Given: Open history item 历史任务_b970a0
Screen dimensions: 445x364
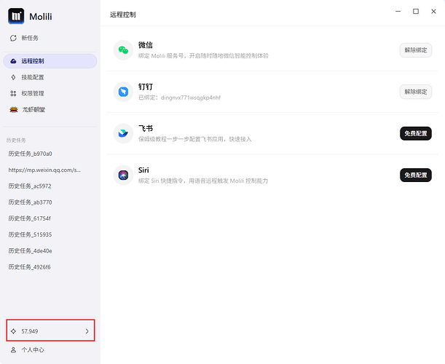Looking at the screenshot, I should (30, 154).
